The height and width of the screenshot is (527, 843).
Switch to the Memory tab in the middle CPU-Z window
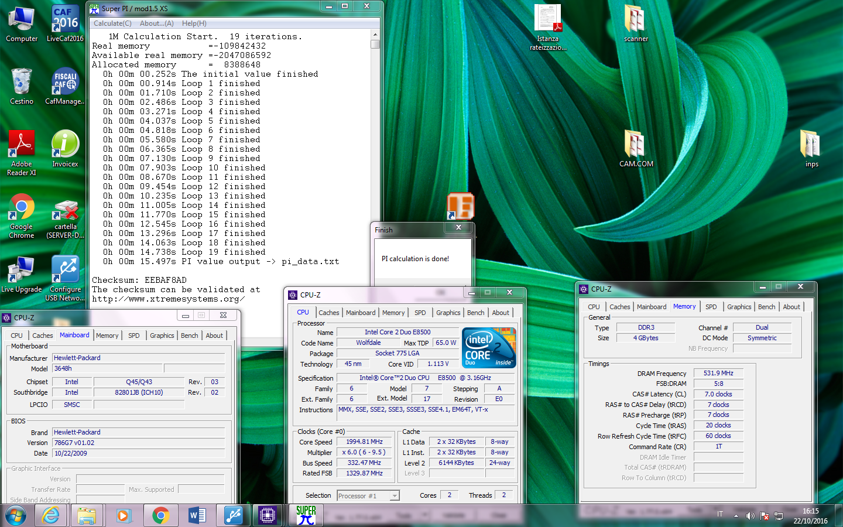(x=393, y=313)
